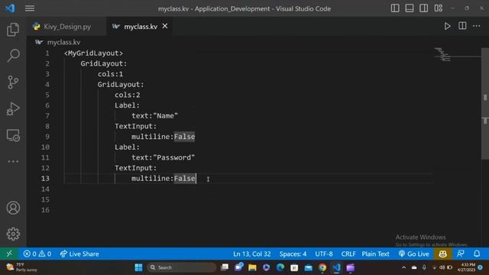Click line number 16 in gutter
This screenshot has height=275, width=489.
tap(45, 210)
